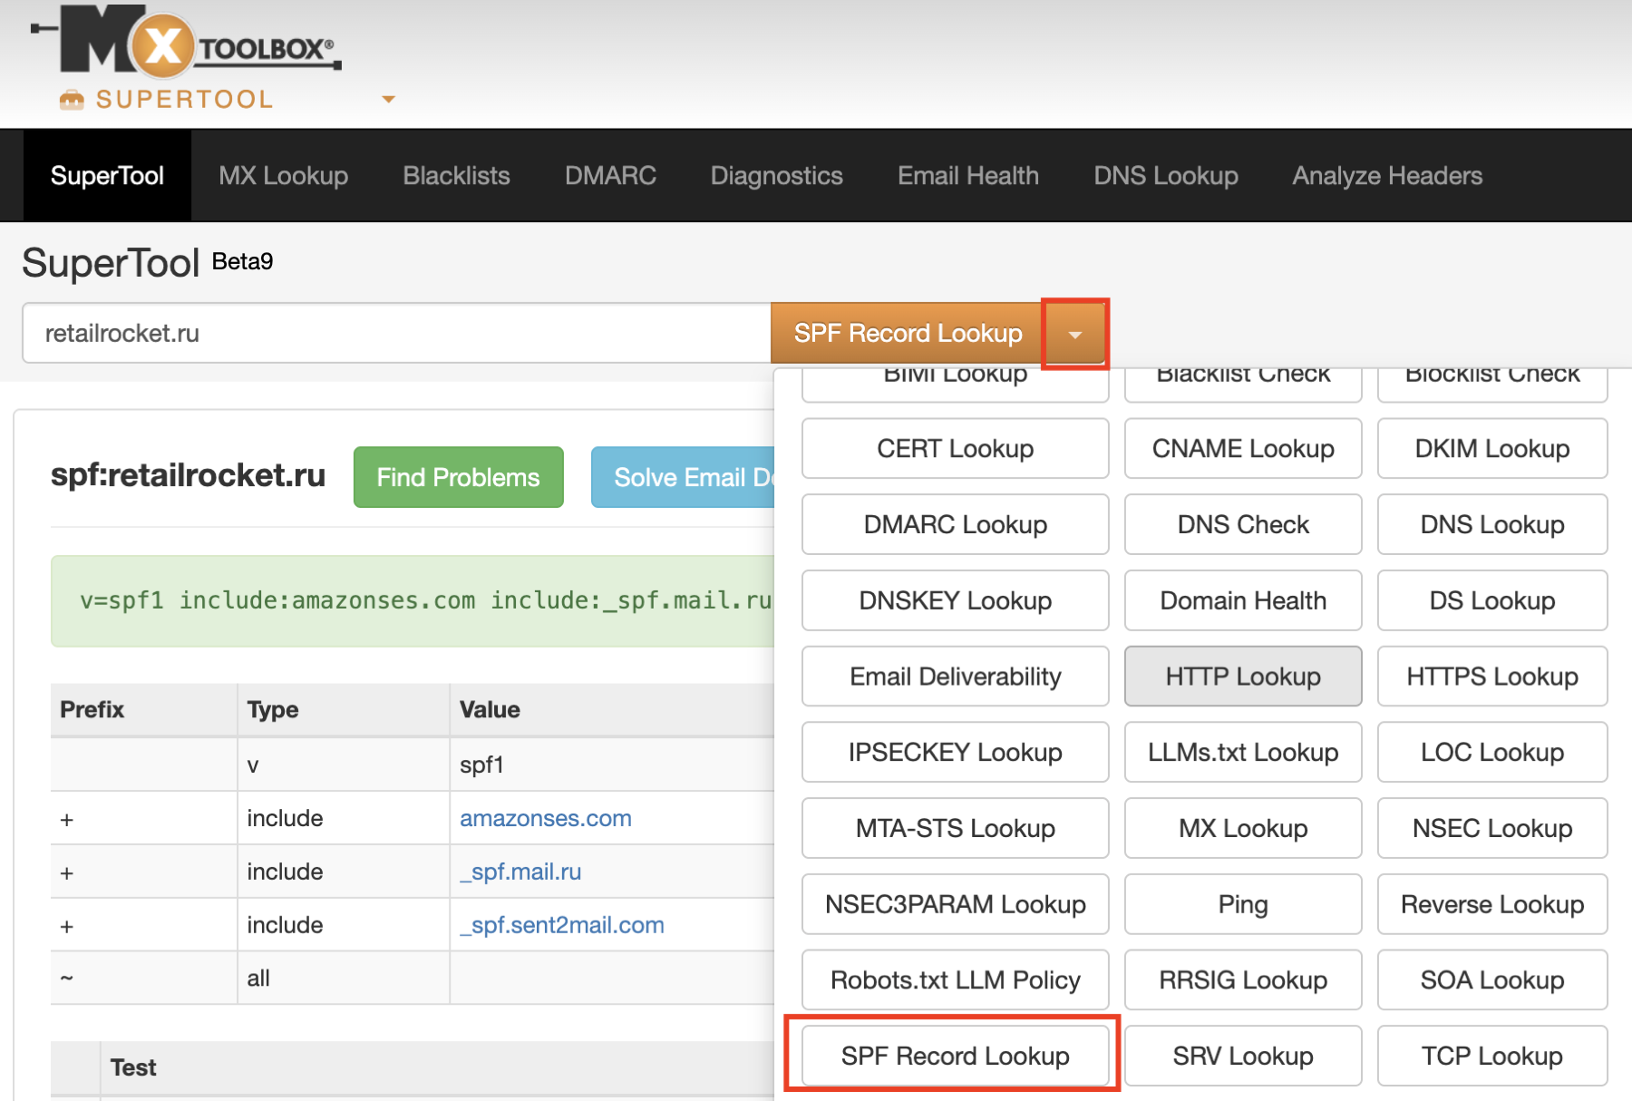
Task: Pick SPF Record Lookup in dropdown menu
Action: click(955, 1056)
